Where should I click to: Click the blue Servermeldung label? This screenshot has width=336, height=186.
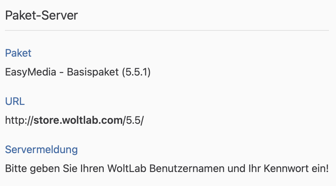click(41, 150)
